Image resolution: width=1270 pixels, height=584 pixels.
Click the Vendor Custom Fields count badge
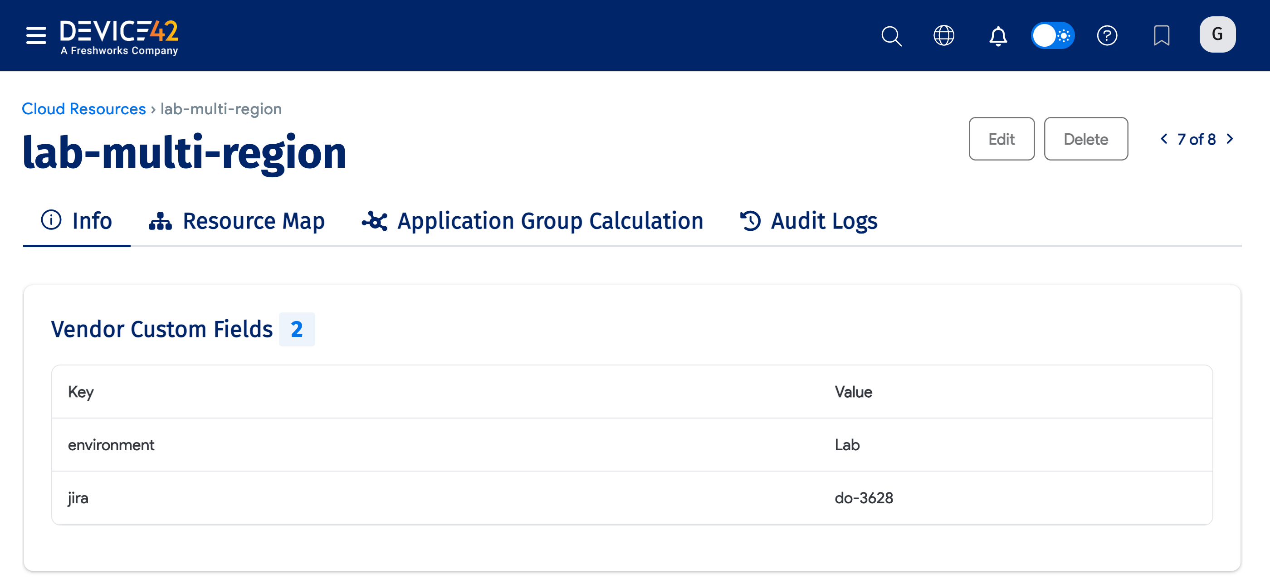(296, 329)
